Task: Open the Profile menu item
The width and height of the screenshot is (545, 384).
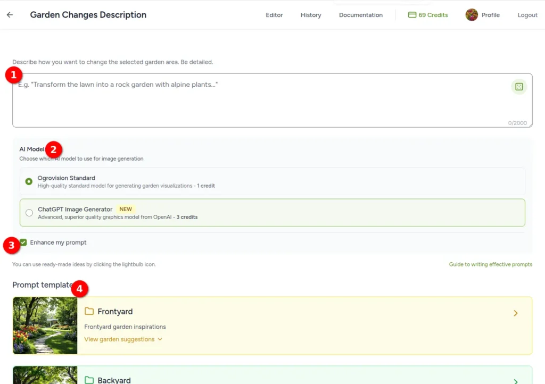Action: point(490,15)
